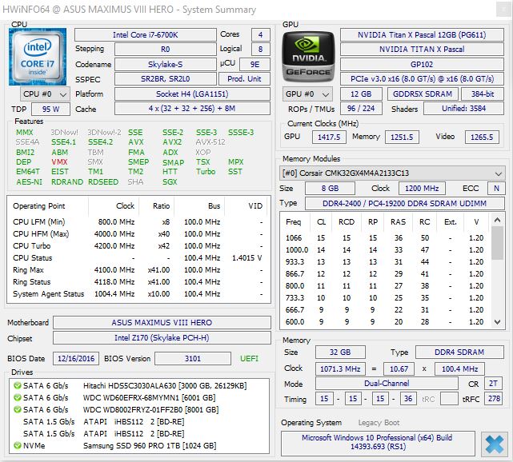Click the Intel Core i7-6700K name field

tap(145, 35)
